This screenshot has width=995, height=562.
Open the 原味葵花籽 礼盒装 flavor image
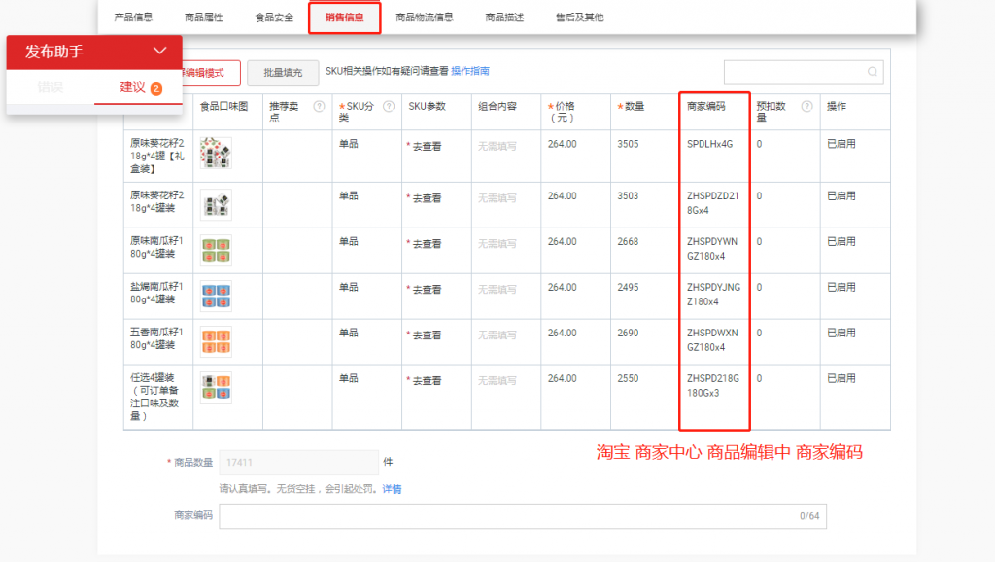(x=215, y=154)
